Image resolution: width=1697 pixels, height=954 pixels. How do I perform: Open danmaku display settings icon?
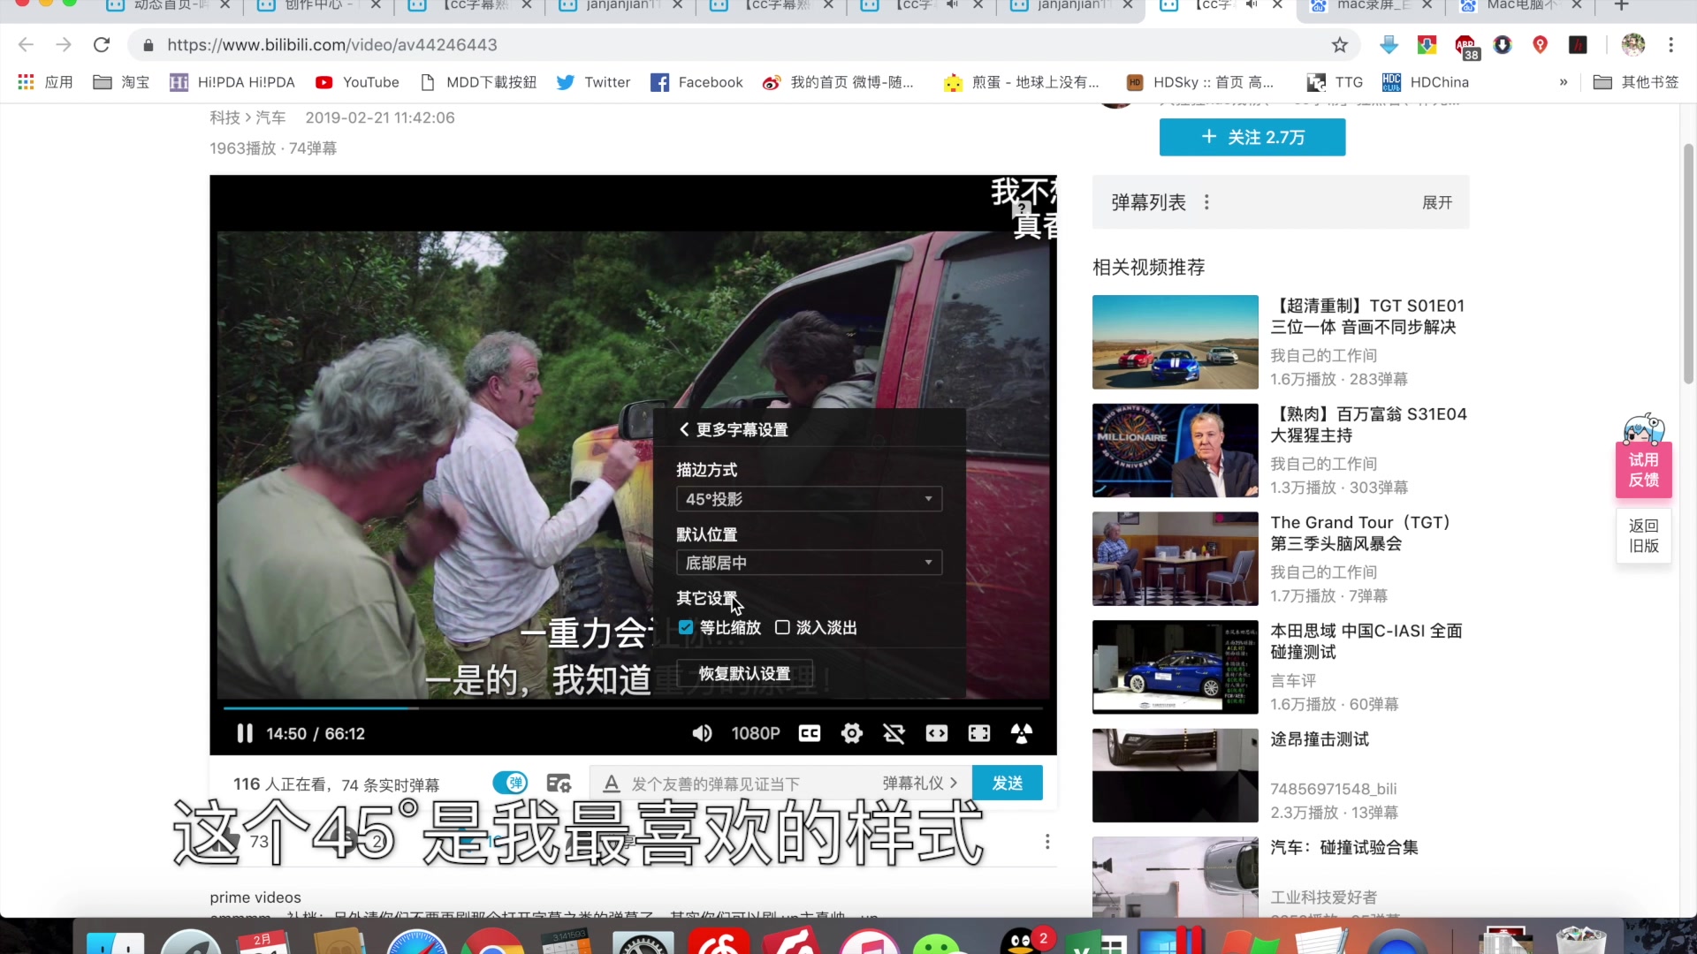point(559,784)
